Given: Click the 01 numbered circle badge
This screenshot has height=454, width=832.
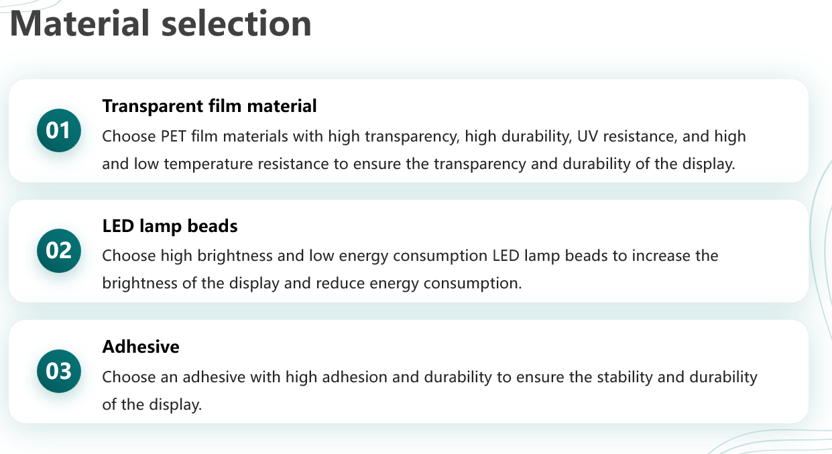Looking at the screenshot, I should (x=58, y=130).
